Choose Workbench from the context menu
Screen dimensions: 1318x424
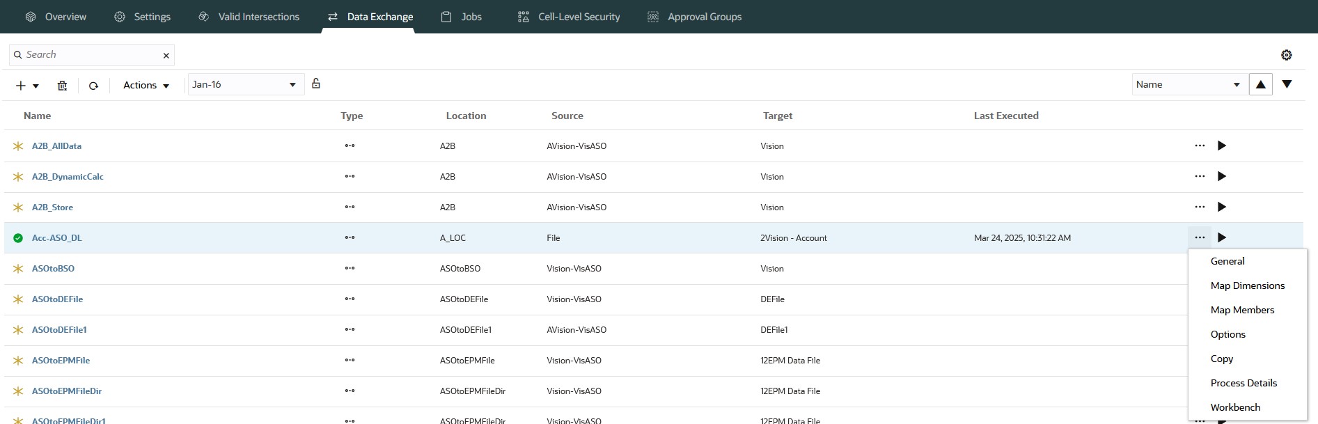click(x=1235, y=407)
